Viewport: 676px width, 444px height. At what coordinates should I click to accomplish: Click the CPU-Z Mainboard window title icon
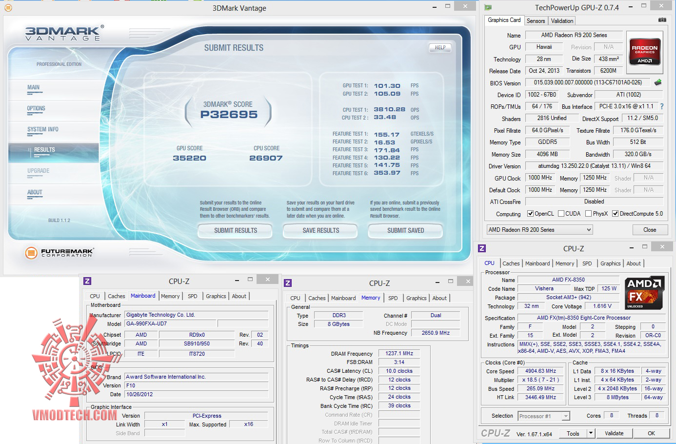pyautogui.click(x=87, y=281)
